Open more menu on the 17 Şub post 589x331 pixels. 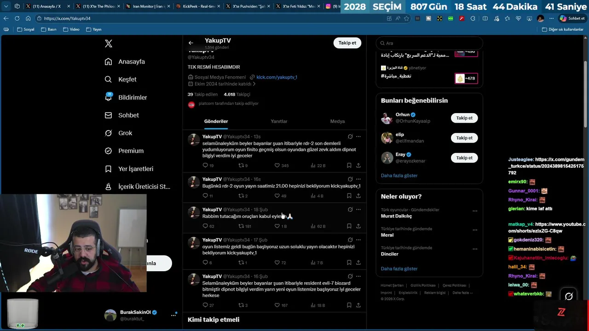358,240
